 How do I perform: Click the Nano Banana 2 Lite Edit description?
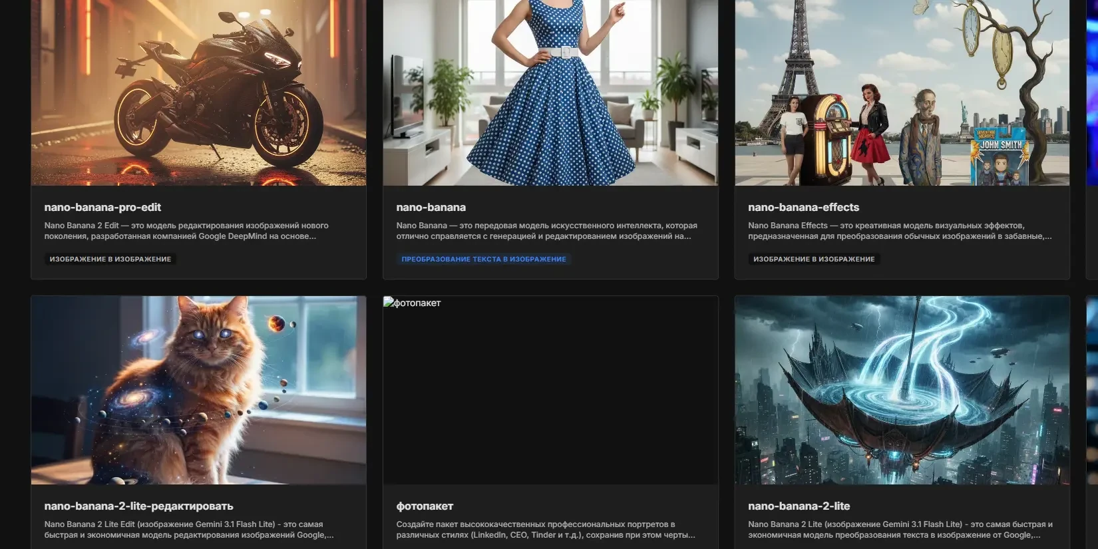[189, 530]
